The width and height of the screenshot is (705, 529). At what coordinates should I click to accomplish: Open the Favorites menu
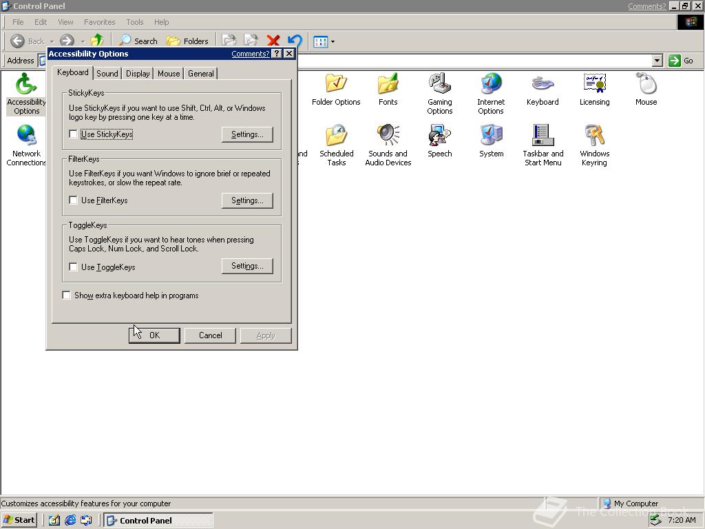point(99,22)
